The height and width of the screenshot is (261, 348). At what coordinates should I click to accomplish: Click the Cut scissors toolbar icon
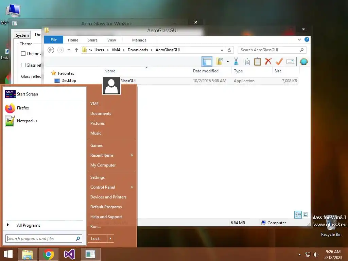pos(236,62)
